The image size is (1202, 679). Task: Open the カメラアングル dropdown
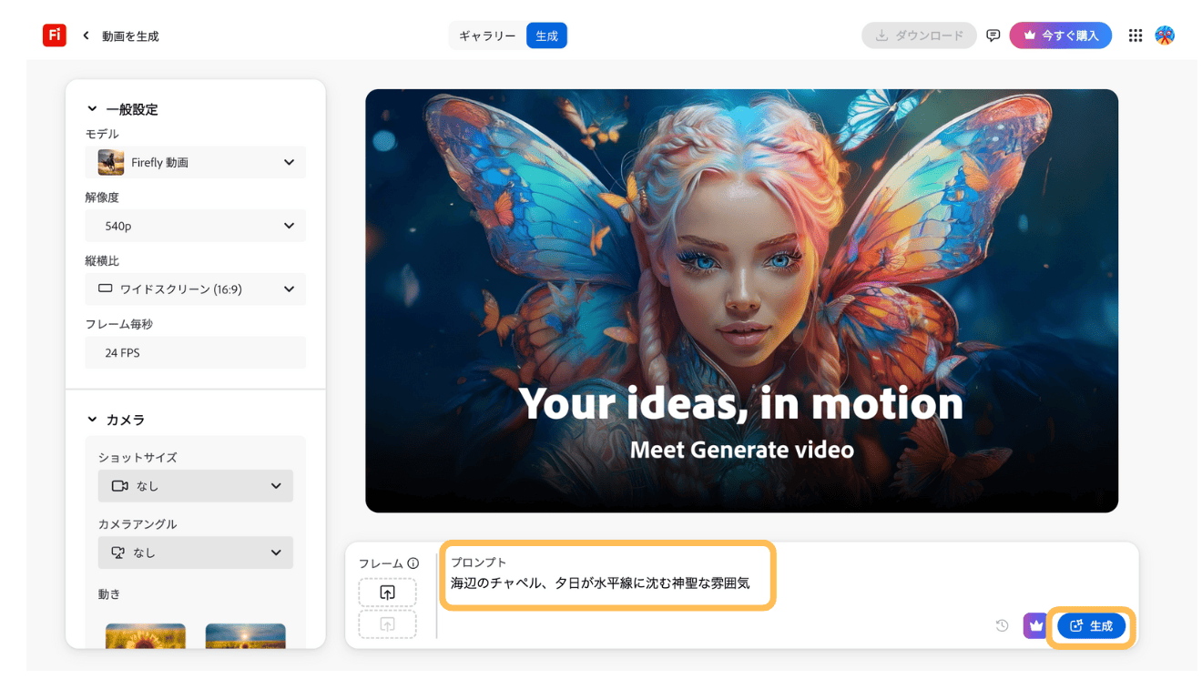[x=196, y=552]
